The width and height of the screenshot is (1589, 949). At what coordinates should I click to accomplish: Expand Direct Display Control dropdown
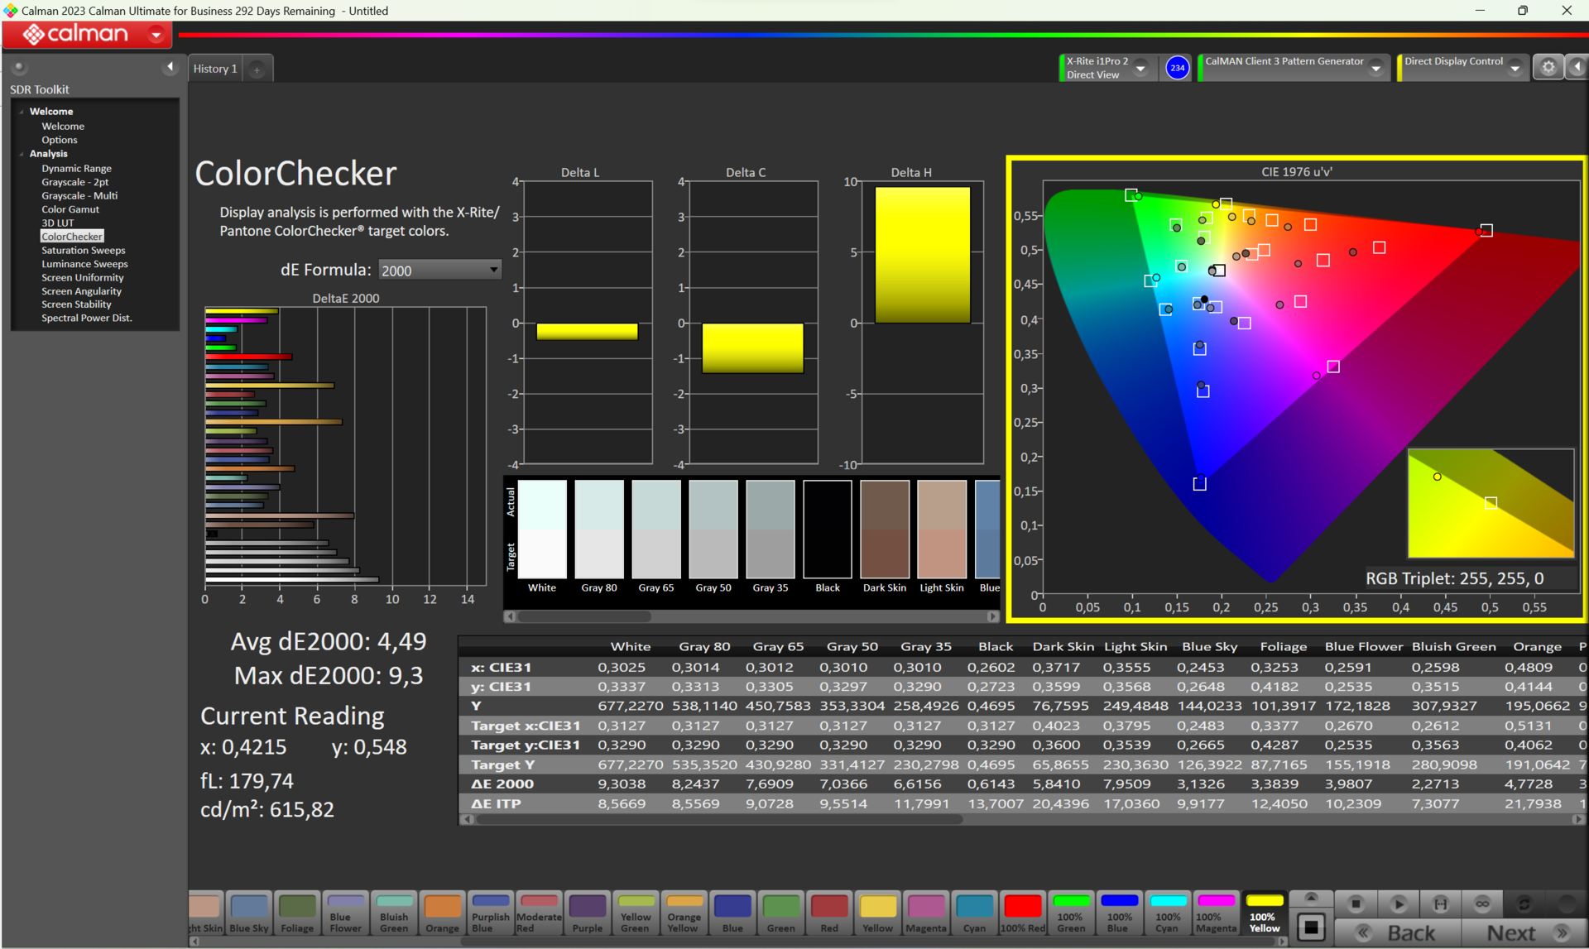[x=1515, y=69]
